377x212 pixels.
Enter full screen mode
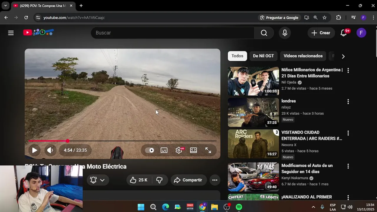click(208, 150)
